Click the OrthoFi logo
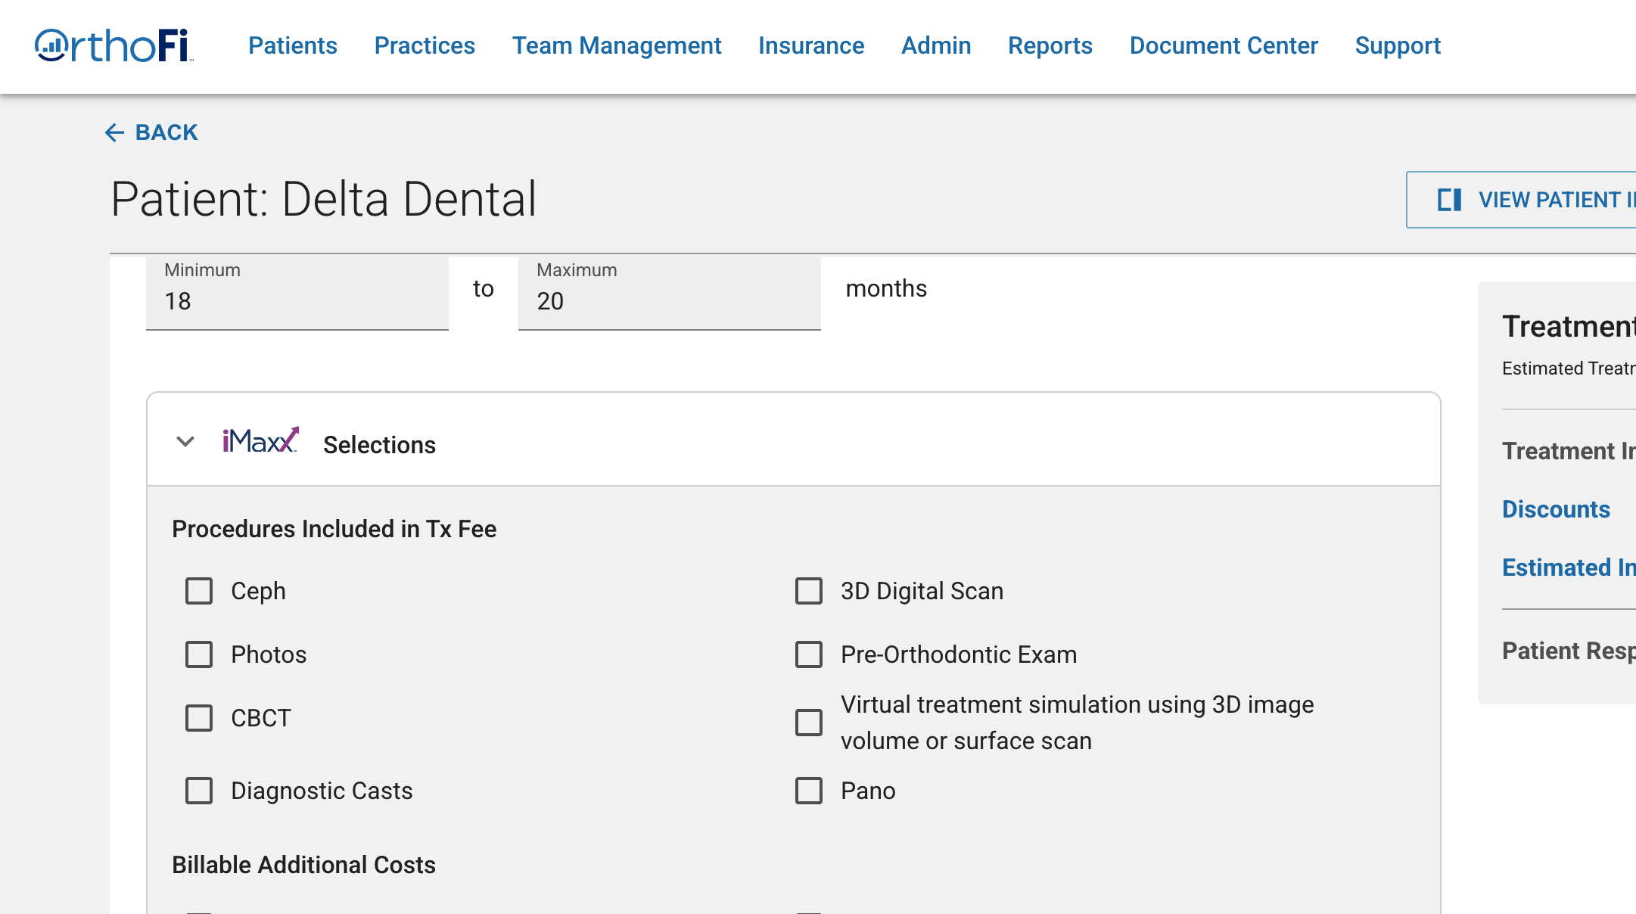The image size is (1636, 914). (114, 45)
